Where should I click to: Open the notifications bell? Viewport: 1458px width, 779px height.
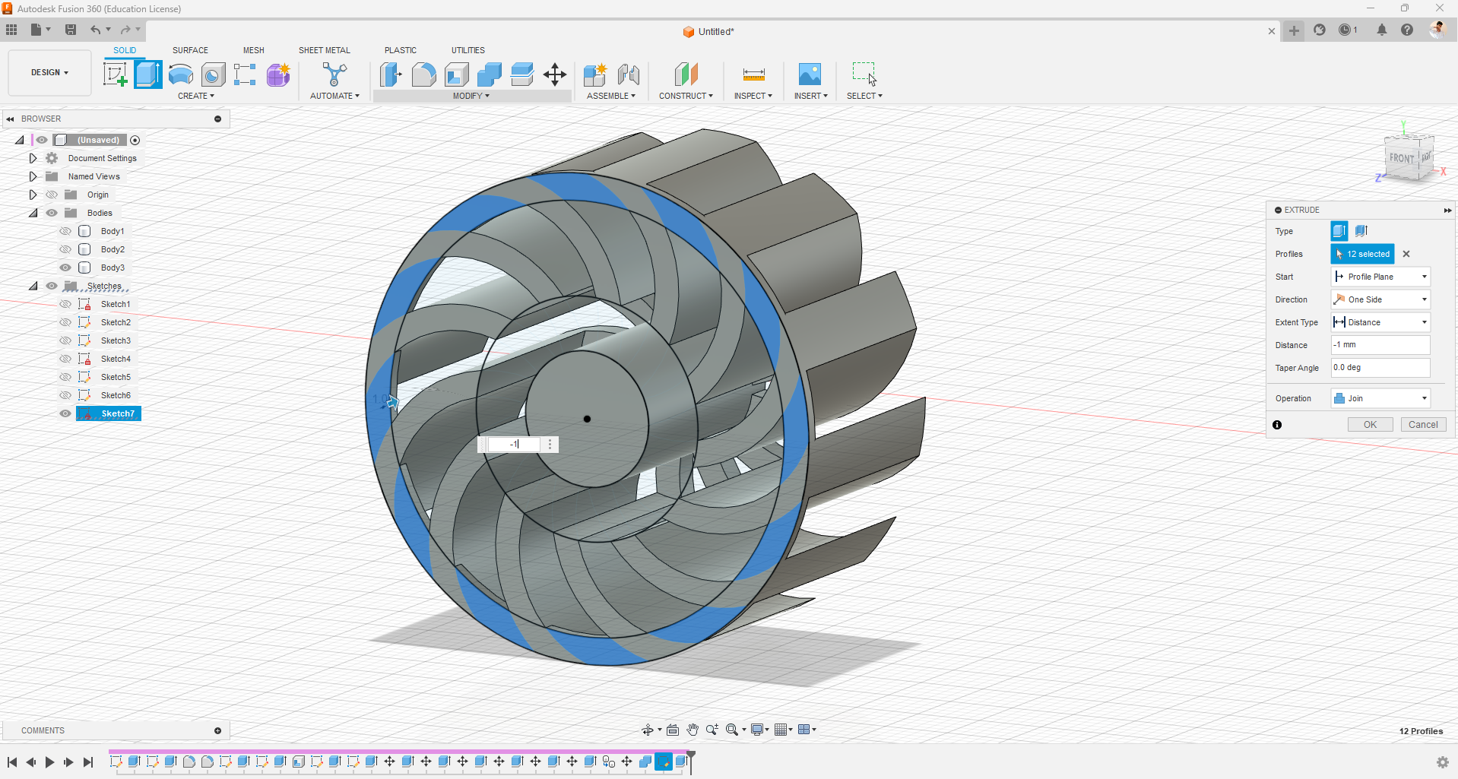pyautogui.click(x=1382, y=30)
